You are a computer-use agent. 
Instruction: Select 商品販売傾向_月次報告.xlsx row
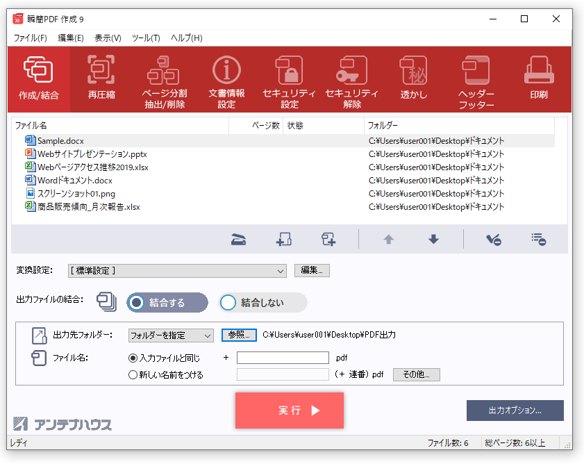click(x=283, y=207)
